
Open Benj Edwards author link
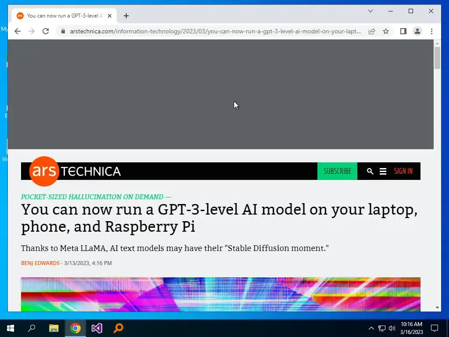tap(40, 263)
